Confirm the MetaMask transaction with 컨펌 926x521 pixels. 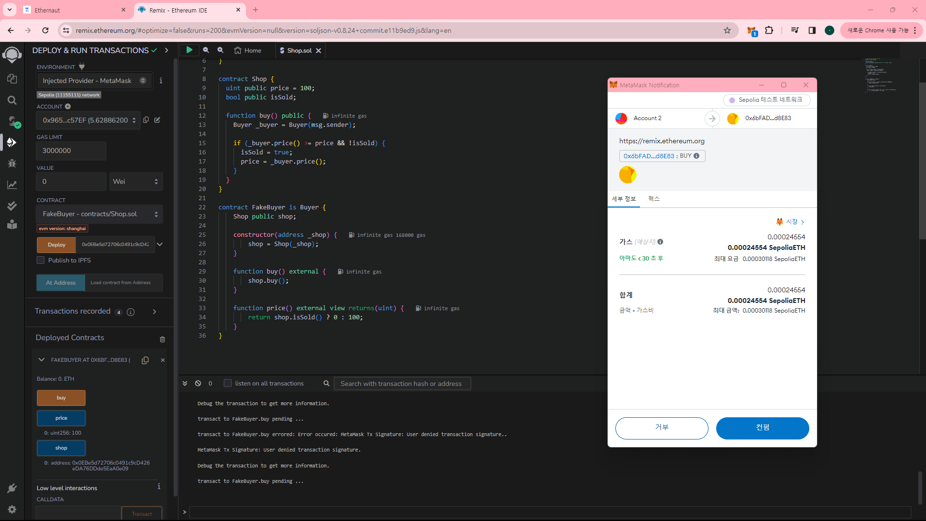click(763, 428)
